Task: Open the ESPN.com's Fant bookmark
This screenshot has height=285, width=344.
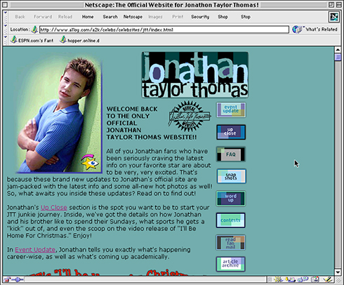Action: 32,40
